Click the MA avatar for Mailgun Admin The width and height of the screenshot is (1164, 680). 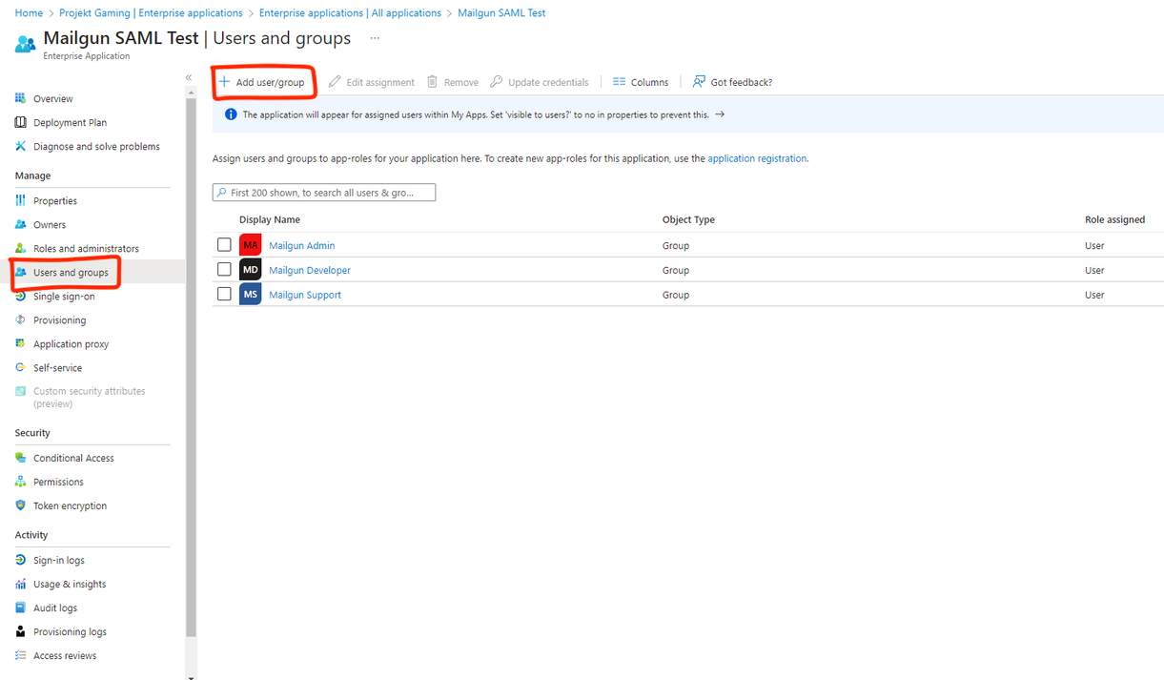tap(250, 245)
